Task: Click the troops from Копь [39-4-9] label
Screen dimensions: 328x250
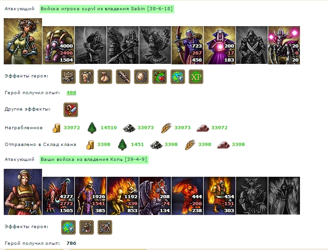Action: tap(94, 160)
